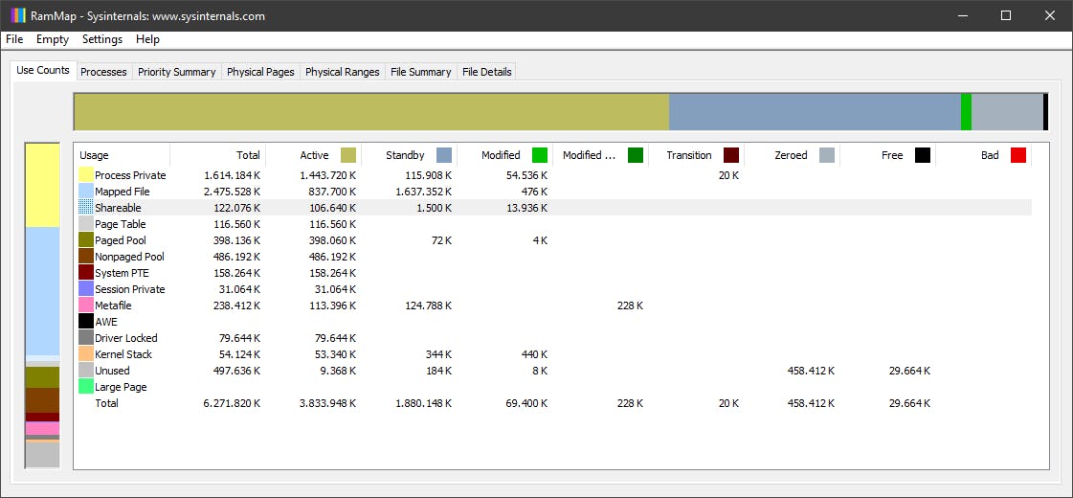The image size is (1073, 498).
Task: Sort by the Active column header
Action: (x=313, y=155)
